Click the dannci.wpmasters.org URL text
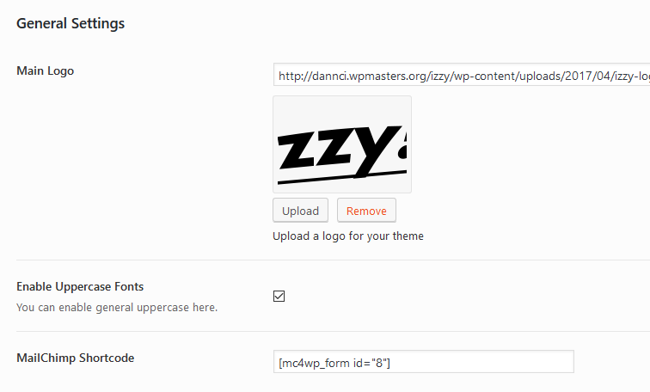Screen dimensions: 650x392 [430, 76]
